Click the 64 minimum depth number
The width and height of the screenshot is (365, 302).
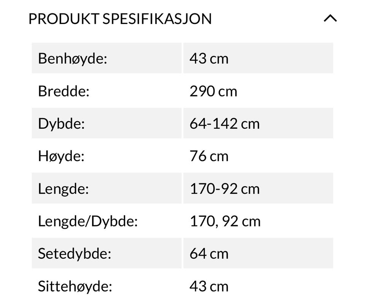pos(198,124)
